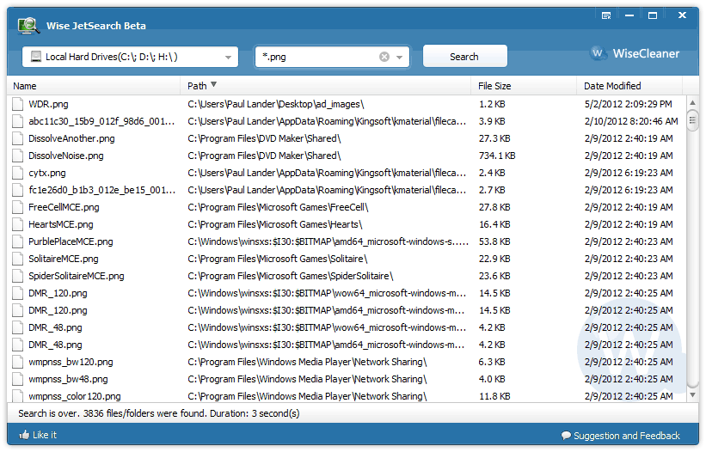The width and height of the screenshot is (706, 452).
Task: Click the 11.8 KB file size
Action: (x=494, y=396)
